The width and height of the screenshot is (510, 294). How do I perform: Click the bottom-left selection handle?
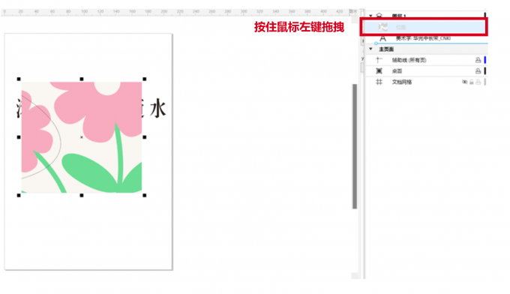(19, 195)
